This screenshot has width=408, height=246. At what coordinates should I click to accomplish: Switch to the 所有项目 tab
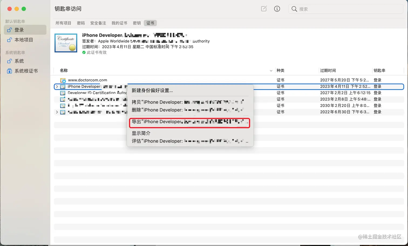click(63, 23)
